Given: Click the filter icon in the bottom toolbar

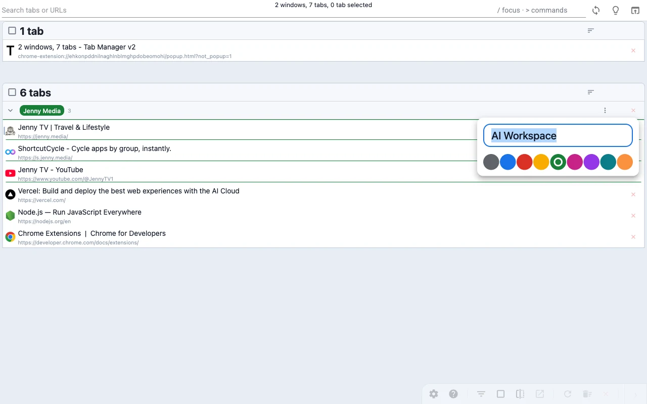Looking at the screenshot, I should click(481, 394).
